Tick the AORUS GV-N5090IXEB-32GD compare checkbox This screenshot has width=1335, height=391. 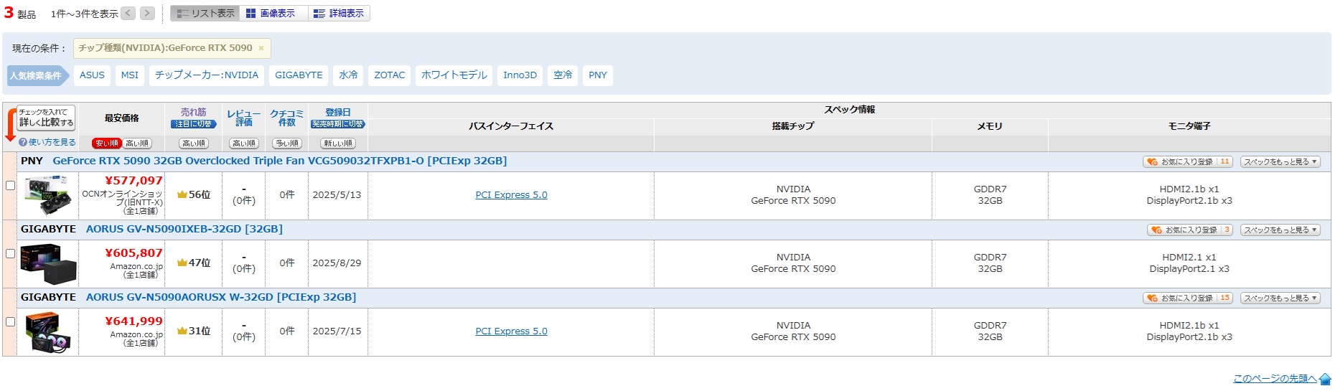coord(10,253)
